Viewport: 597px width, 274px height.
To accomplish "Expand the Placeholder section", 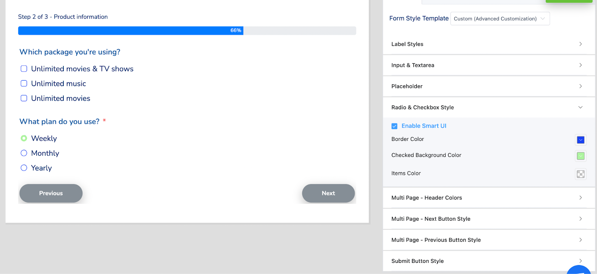I will (x=489, y=86).
